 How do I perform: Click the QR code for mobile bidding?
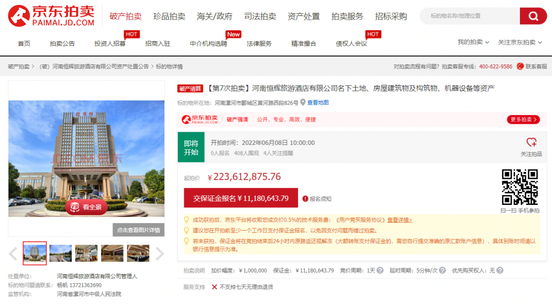coord(520,187)
